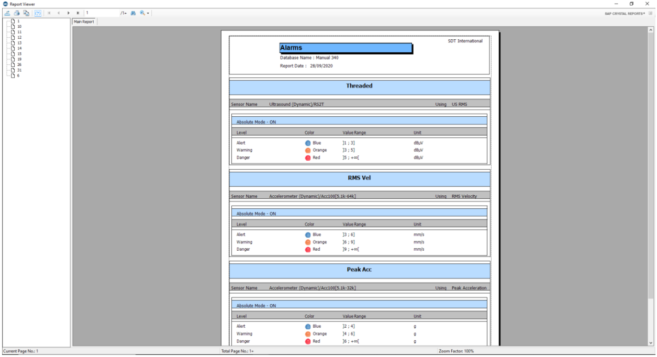The image size is (657, 357).
Task: Toggle the parameter panel button
Action: (38, 13)
